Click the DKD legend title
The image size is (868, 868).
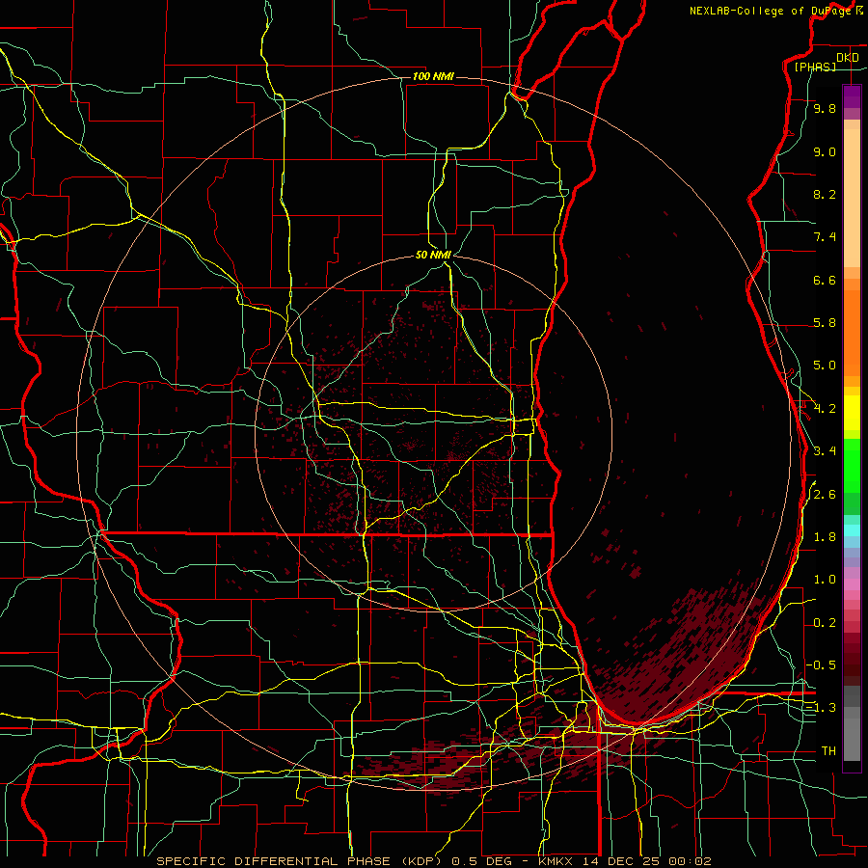[847, 58]
